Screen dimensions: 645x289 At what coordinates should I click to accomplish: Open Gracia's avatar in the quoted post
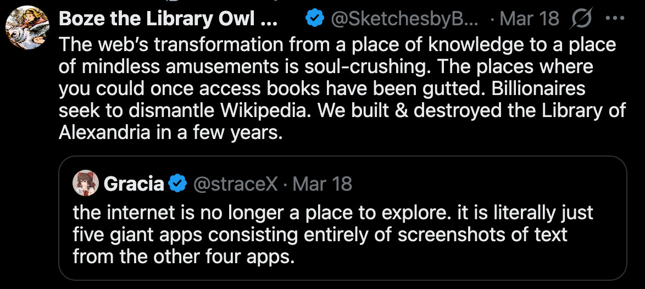(x=86, y=183)
